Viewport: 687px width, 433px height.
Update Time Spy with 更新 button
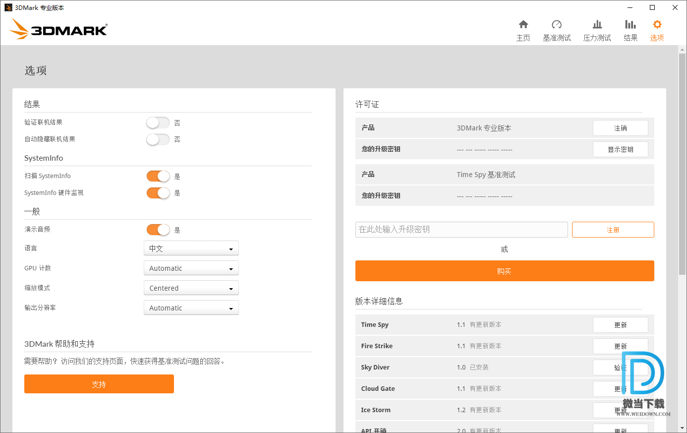pyautogui.click(x=621, y=325)
